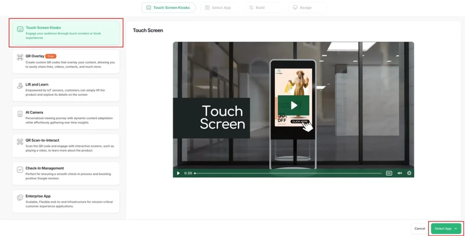Play video using the center play button
This screenshot has height=236, width=465.
294,105
